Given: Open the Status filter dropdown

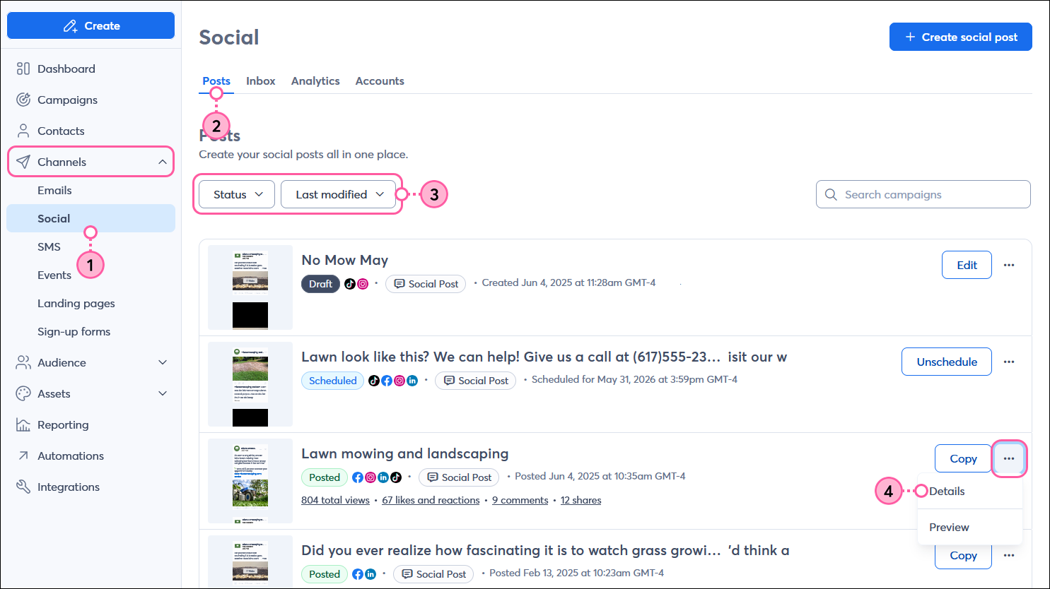Looking at the screenshot, I should 236,194.
